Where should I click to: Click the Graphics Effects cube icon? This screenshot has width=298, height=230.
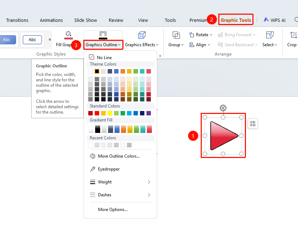coord(141,35)
